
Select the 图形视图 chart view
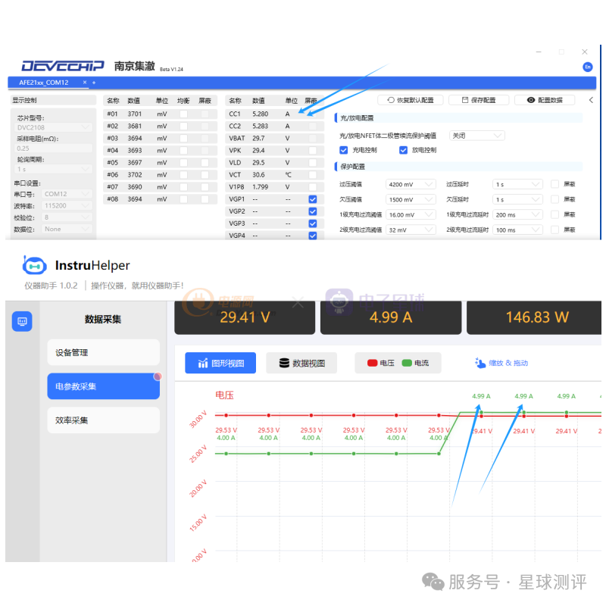point(220,364)
